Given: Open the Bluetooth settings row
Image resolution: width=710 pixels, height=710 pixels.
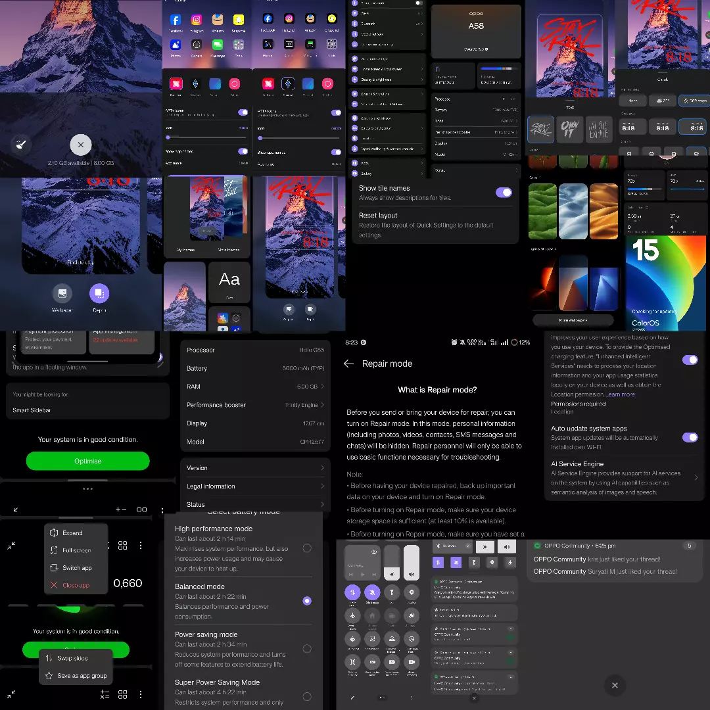Looking at the screenshot, I should 388,24.
